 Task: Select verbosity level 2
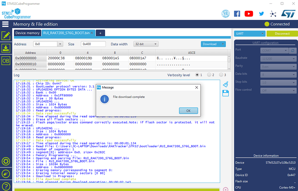(x=209, y=75)
